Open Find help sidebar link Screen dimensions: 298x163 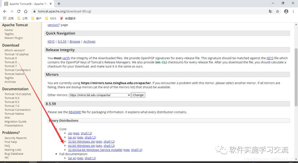(11, 142)
